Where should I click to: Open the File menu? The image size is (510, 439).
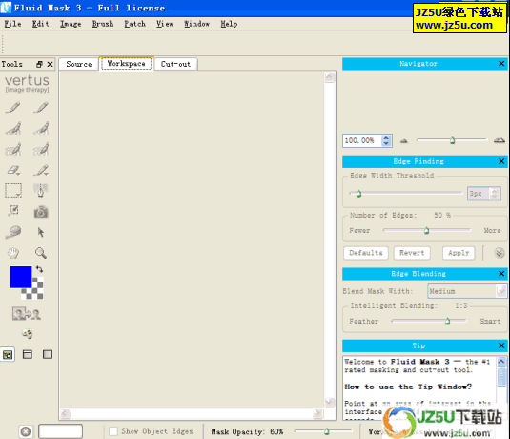pos(12,24)
